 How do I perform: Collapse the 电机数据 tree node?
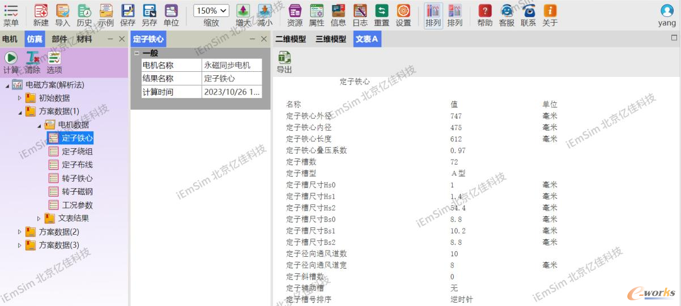click(39, 126)
